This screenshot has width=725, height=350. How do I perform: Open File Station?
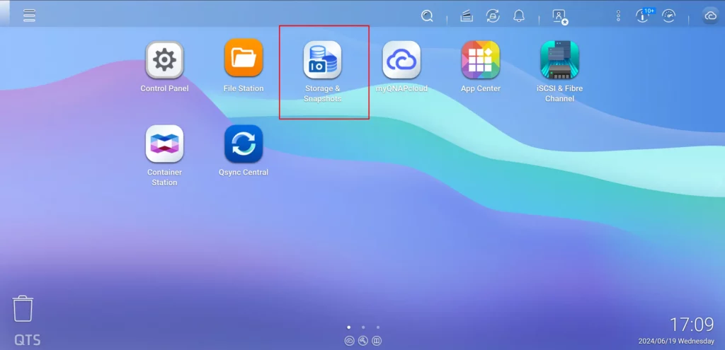[244, 60]
